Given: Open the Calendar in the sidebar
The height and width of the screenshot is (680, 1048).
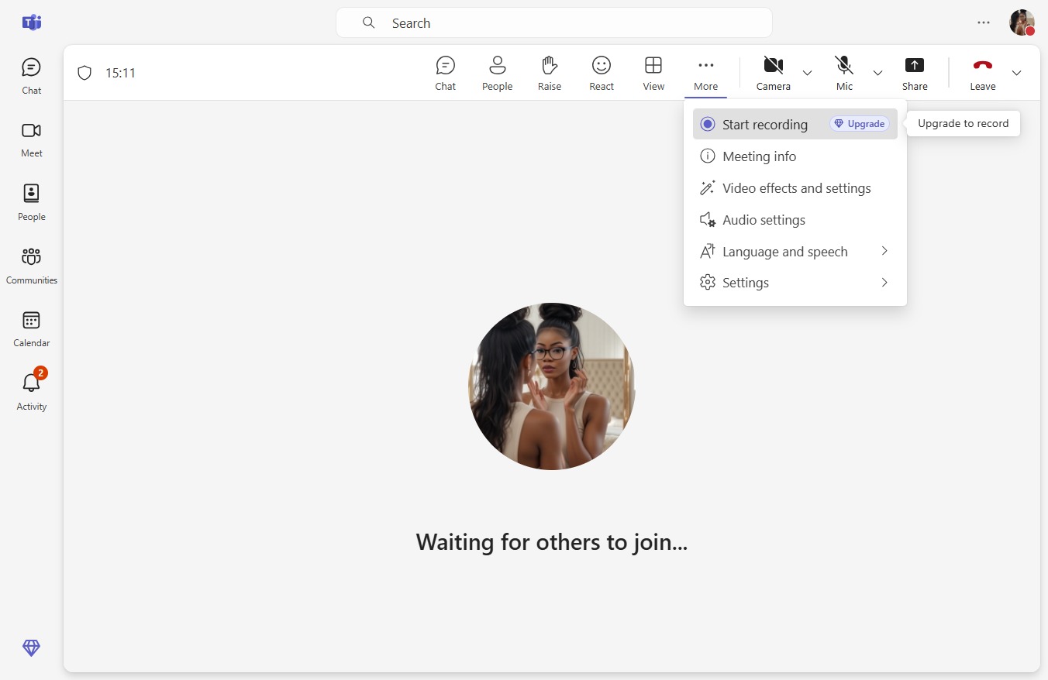Looking at the screenshot, I should [32, 329].
